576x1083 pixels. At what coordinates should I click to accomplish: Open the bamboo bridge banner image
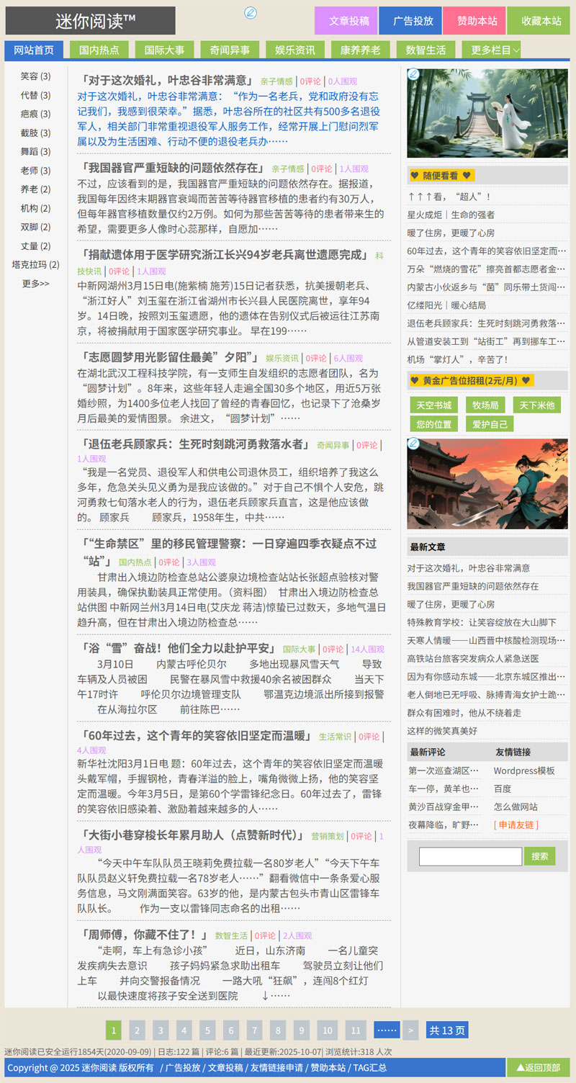(487, 113)
